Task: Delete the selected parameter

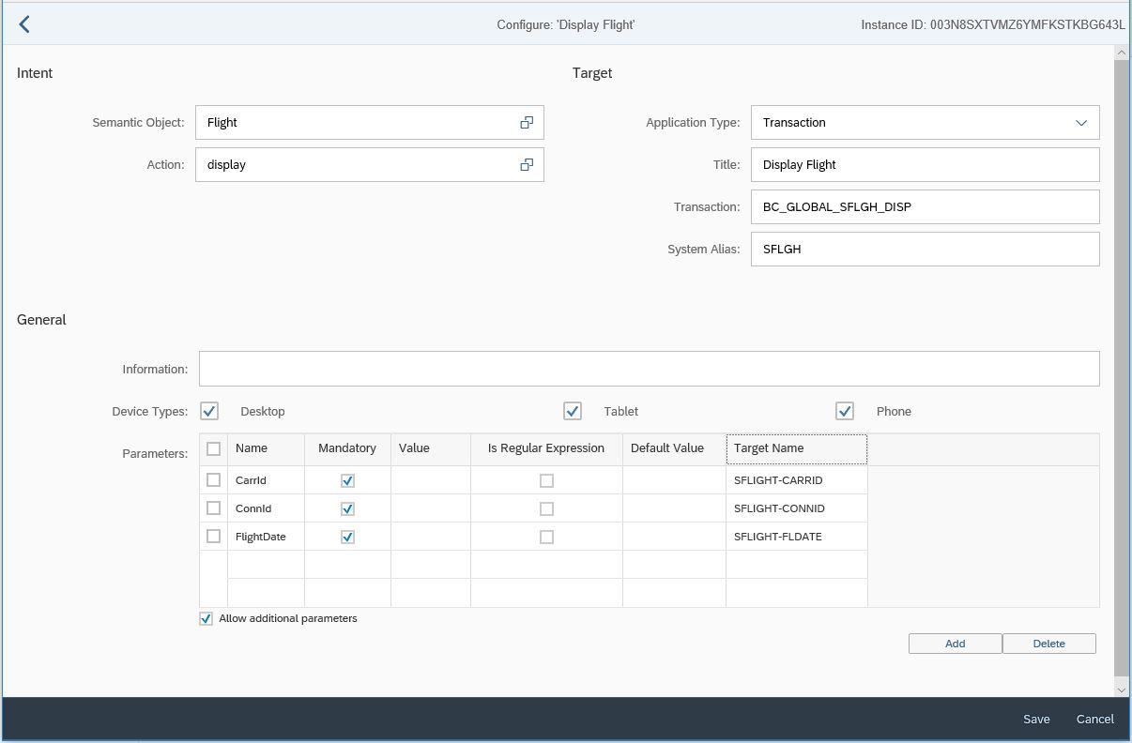Action: pyautogui.click(x=1048, y=644)
